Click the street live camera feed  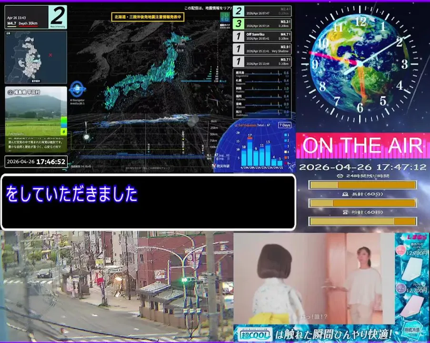pyautogui.click(x=117, y=286)
